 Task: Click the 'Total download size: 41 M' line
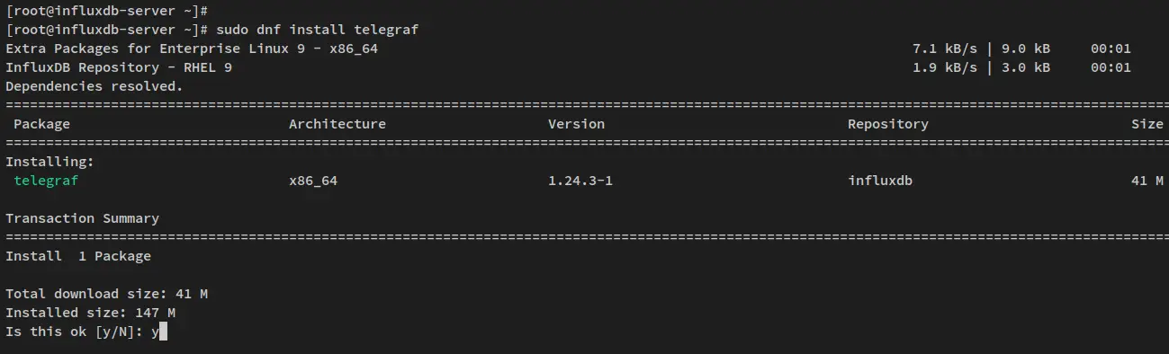tap(107, 294)
